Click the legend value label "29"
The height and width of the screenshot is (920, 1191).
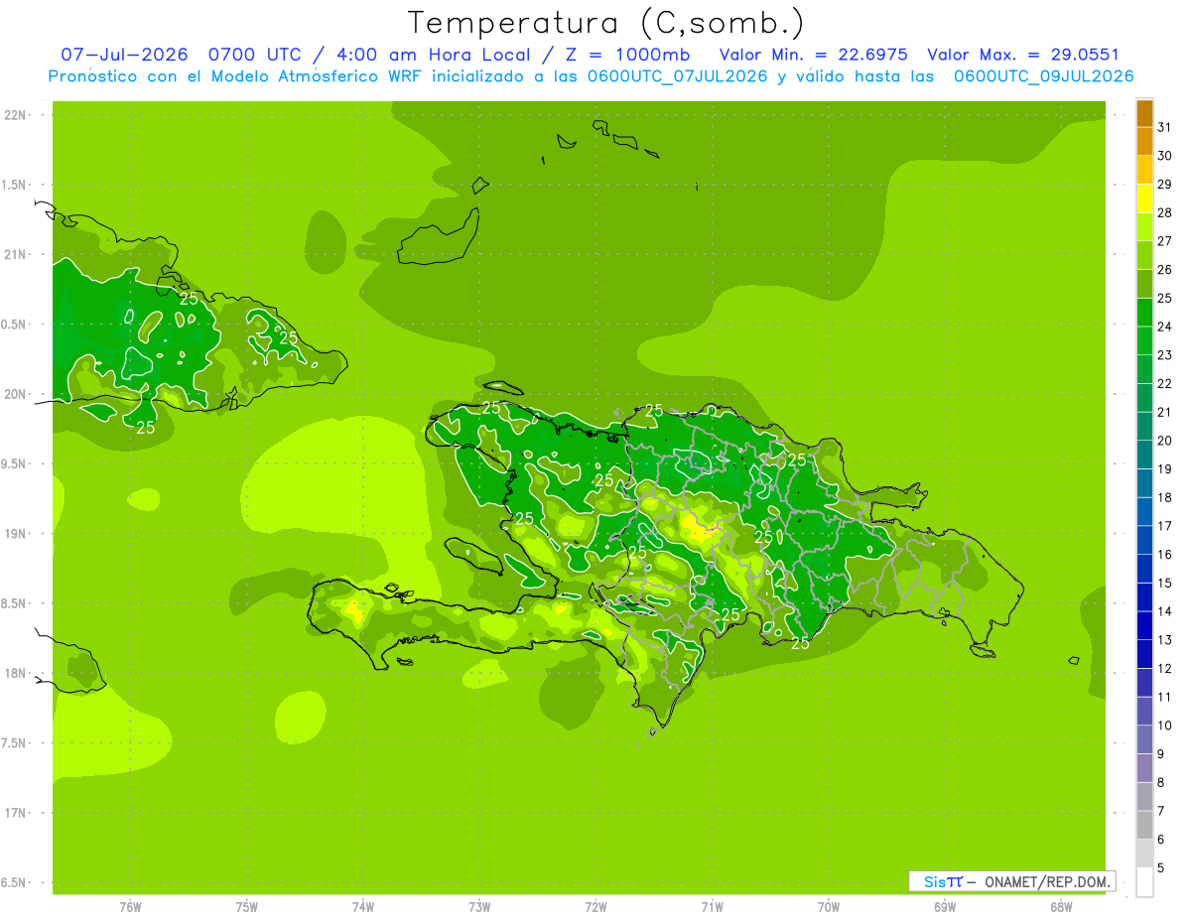[1165, 184]
